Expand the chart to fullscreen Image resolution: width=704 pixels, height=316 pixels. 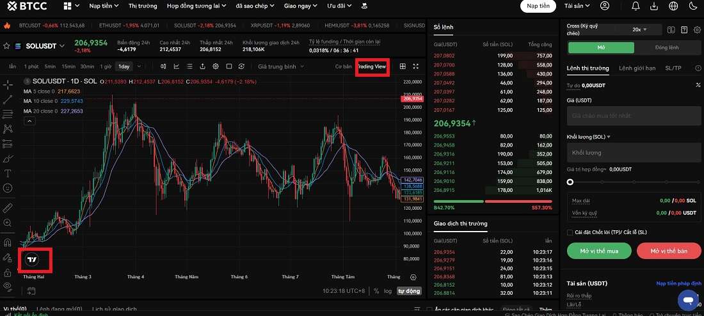(x=416, y=67)
